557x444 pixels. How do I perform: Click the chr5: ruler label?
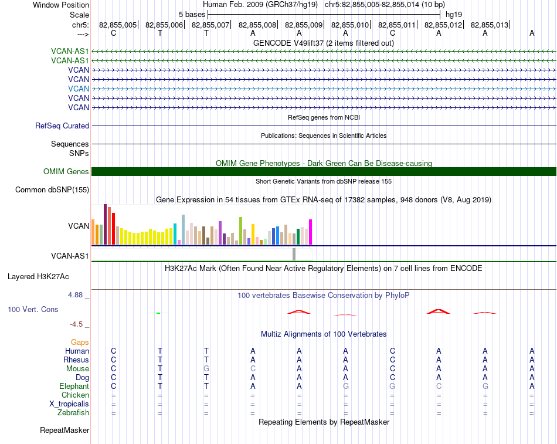click(x=80, y=25)
